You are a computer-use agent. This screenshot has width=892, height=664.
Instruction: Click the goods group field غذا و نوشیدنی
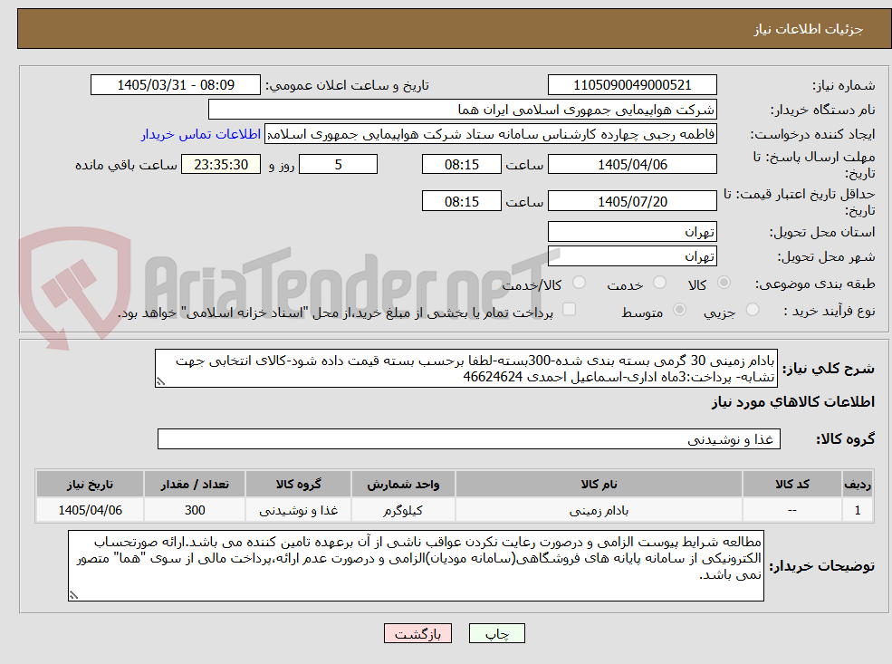tap(469, 438)
